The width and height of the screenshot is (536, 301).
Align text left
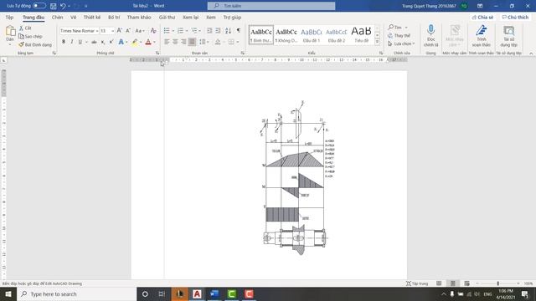[167, 42]
